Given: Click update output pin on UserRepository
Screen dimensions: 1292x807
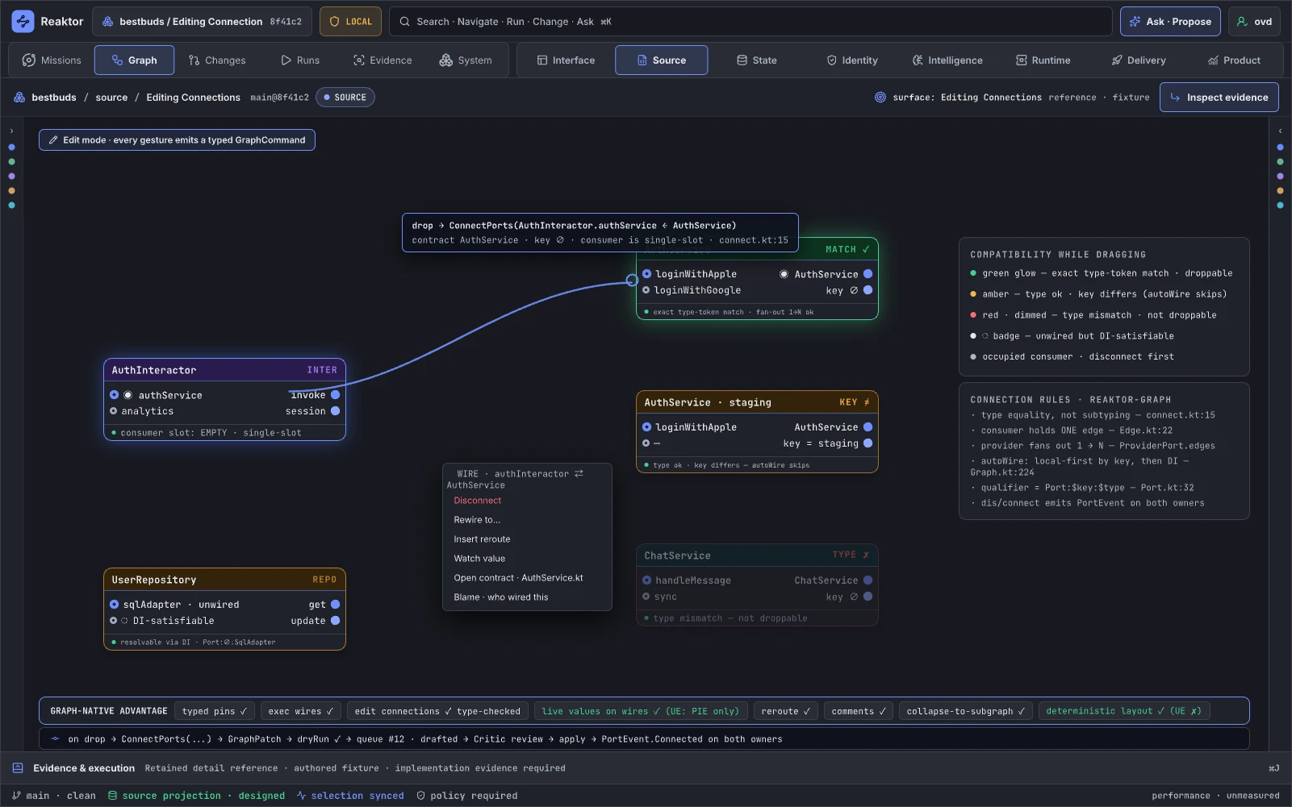Looking at the screenshot, I should click(336, 621).
